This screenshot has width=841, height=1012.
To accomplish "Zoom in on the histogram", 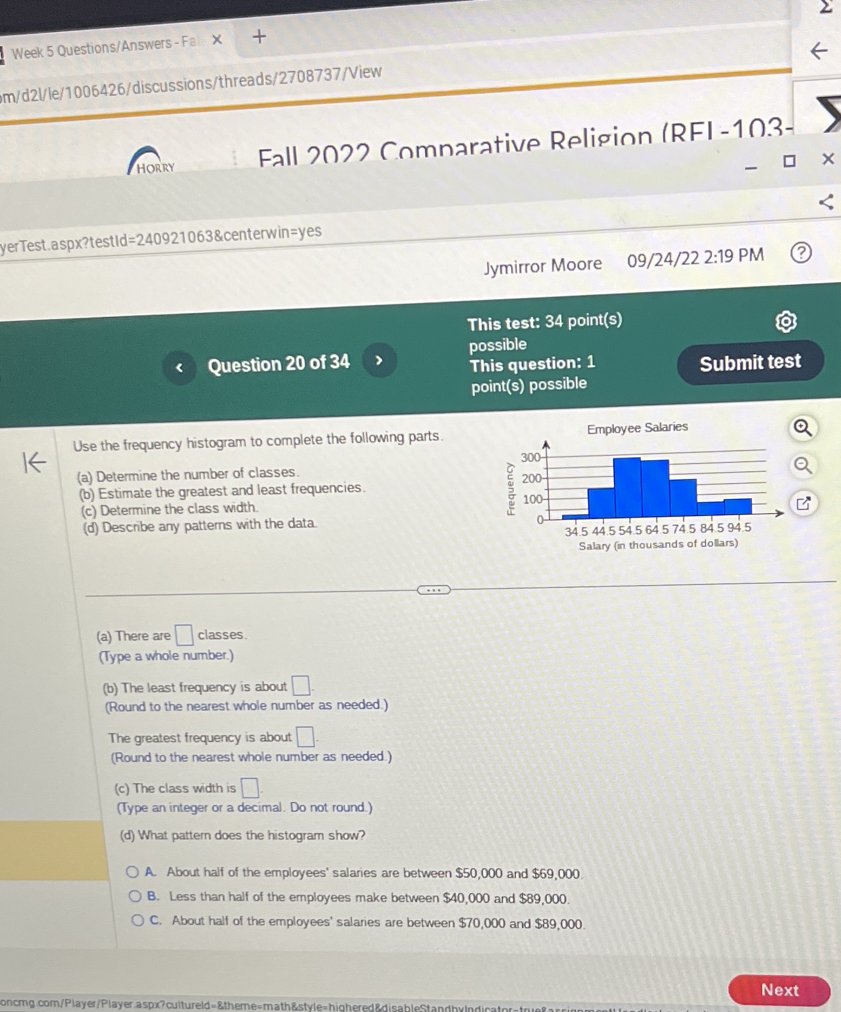I will [802, 428].
